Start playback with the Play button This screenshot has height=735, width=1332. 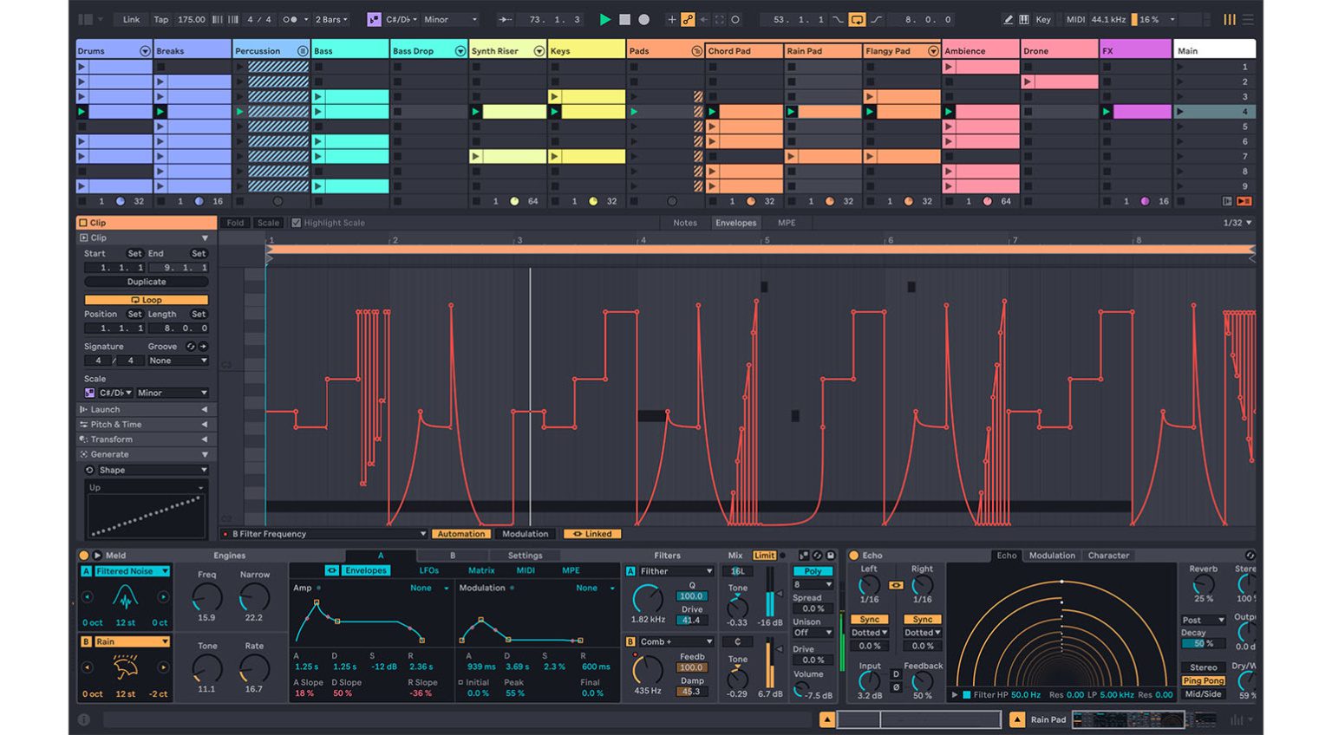click(605, 18)
